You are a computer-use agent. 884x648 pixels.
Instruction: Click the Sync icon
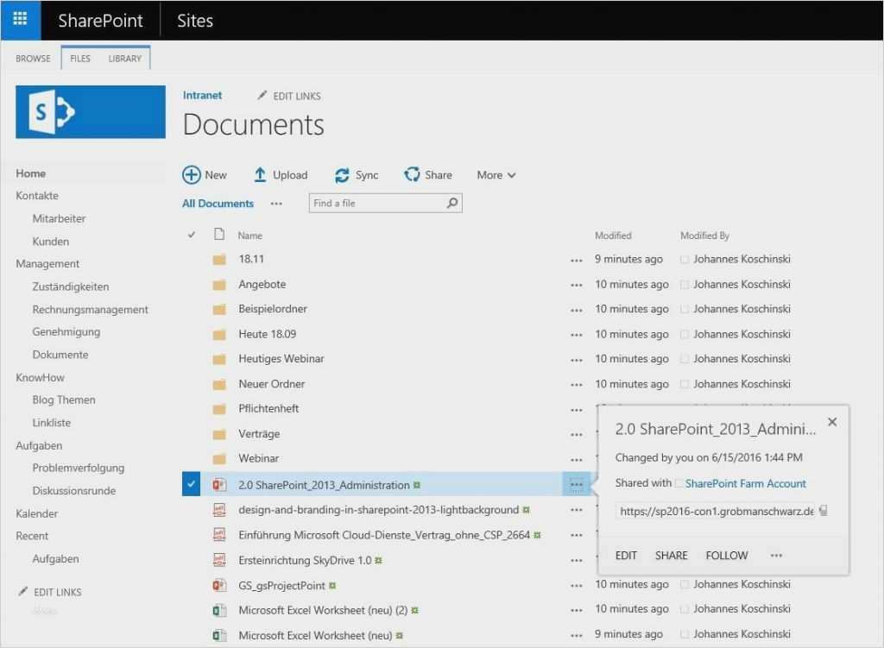[x=342, y=175]
